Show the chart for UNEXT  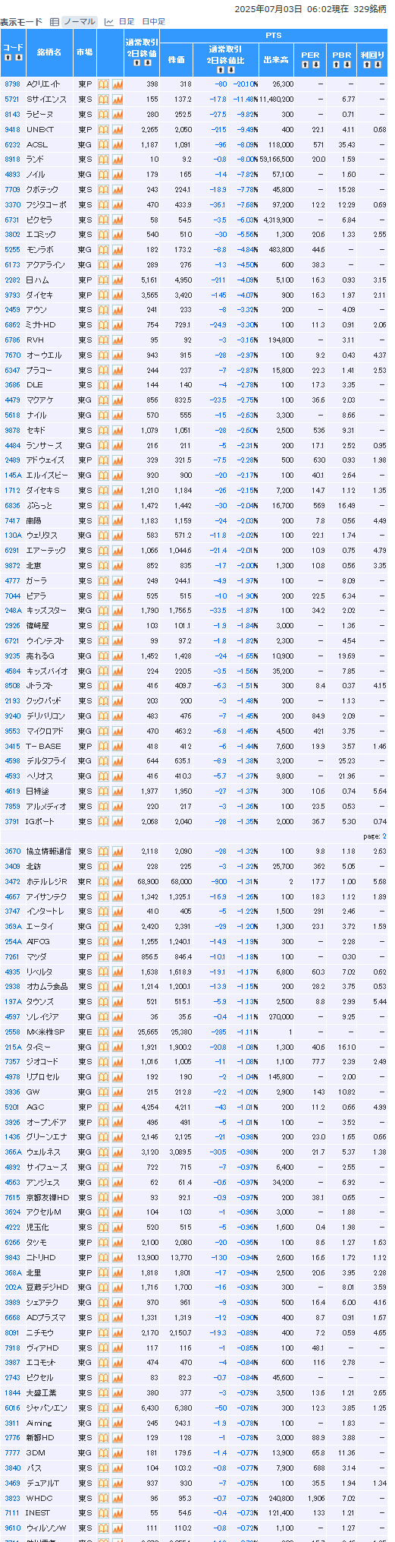point(118,129)
